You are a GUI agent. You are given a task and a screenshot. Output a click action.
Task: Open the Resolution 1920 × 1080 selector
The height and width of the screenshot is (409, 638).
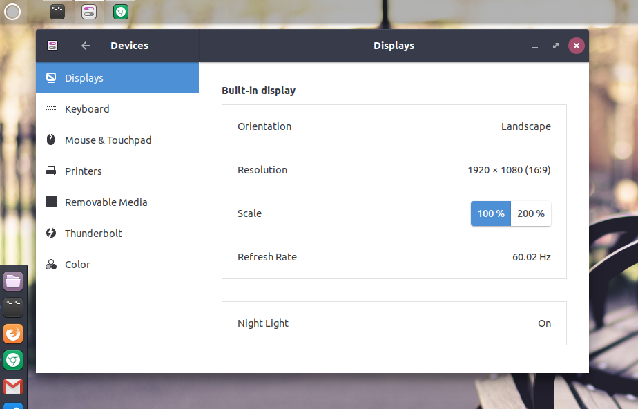[509, 170]
